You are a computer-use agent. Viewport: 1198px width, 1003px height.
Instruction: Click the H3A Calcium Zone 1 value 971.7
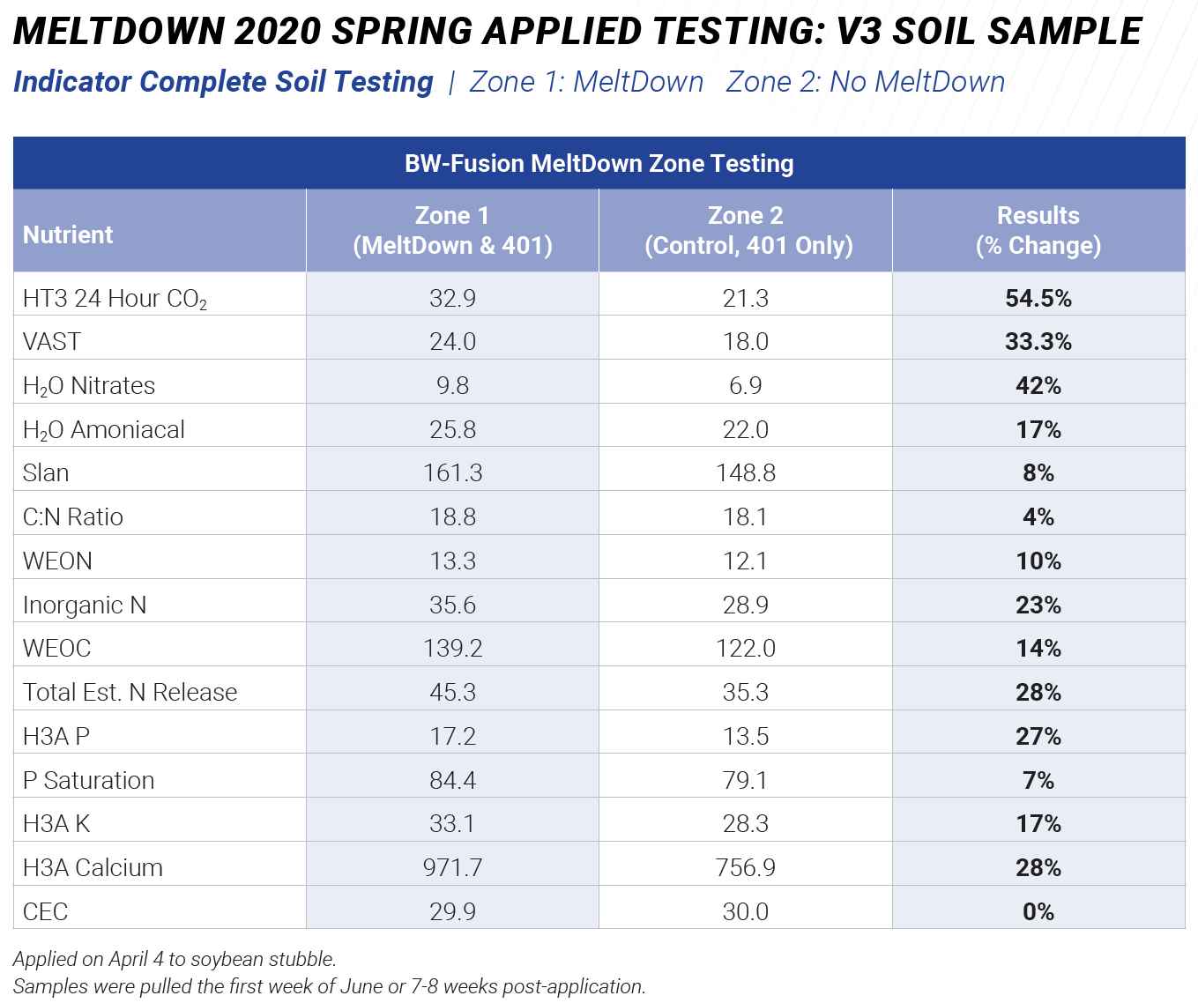[452, 867]
